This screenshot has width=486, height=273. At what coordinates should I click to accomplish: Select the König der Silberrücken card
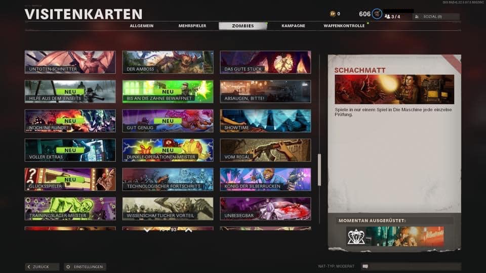coord(265,179)
